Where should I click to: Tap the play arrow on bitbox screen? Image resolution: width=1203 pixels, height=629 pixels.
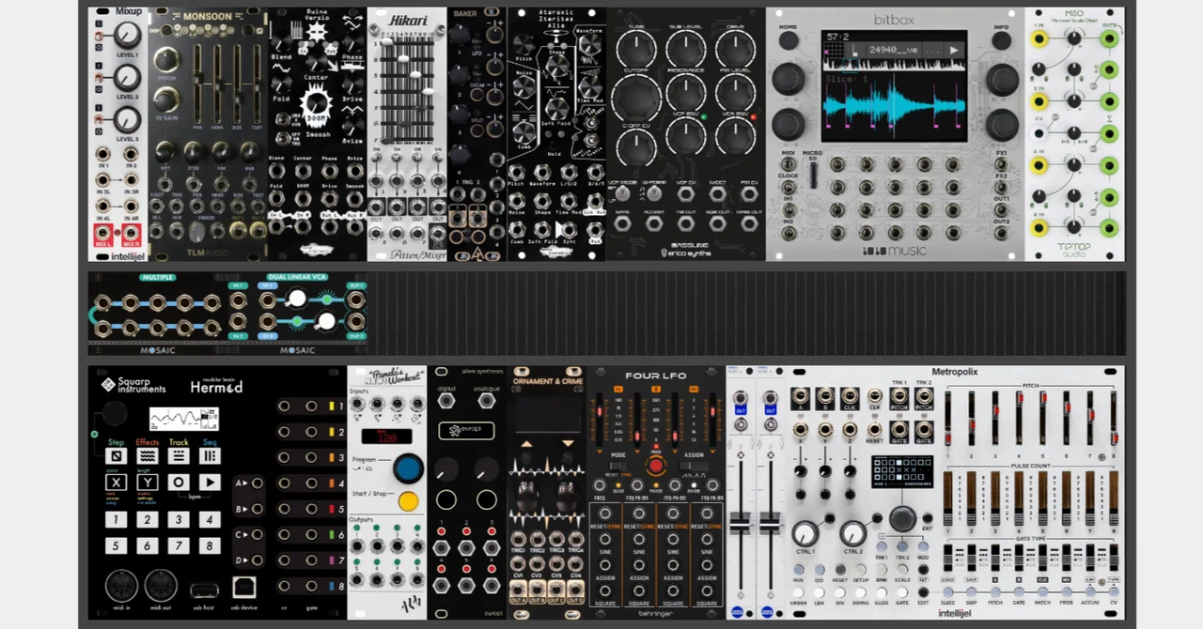tap(954, 50)
